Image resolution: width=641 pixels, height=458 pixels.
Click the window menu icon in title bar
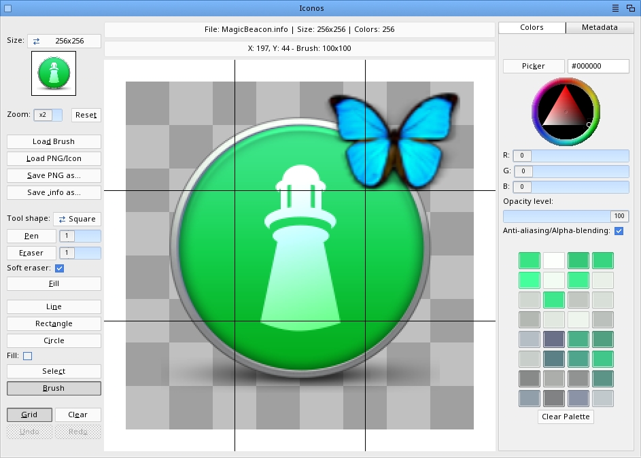pos(615,8)
